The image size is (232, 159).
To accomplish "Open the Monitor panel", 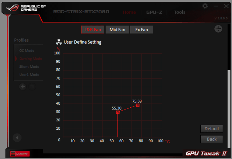I will [x=20, y=154].
